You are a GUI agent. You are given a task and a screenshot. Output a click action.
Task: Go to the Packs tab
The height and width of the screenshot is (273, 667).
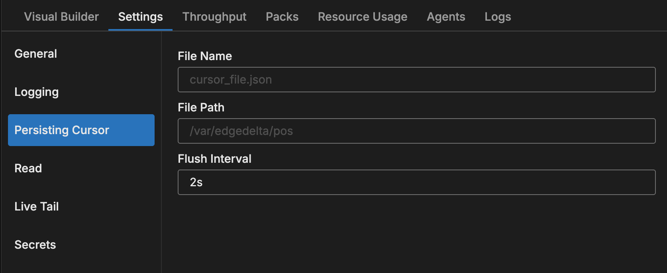coord(282,17)
